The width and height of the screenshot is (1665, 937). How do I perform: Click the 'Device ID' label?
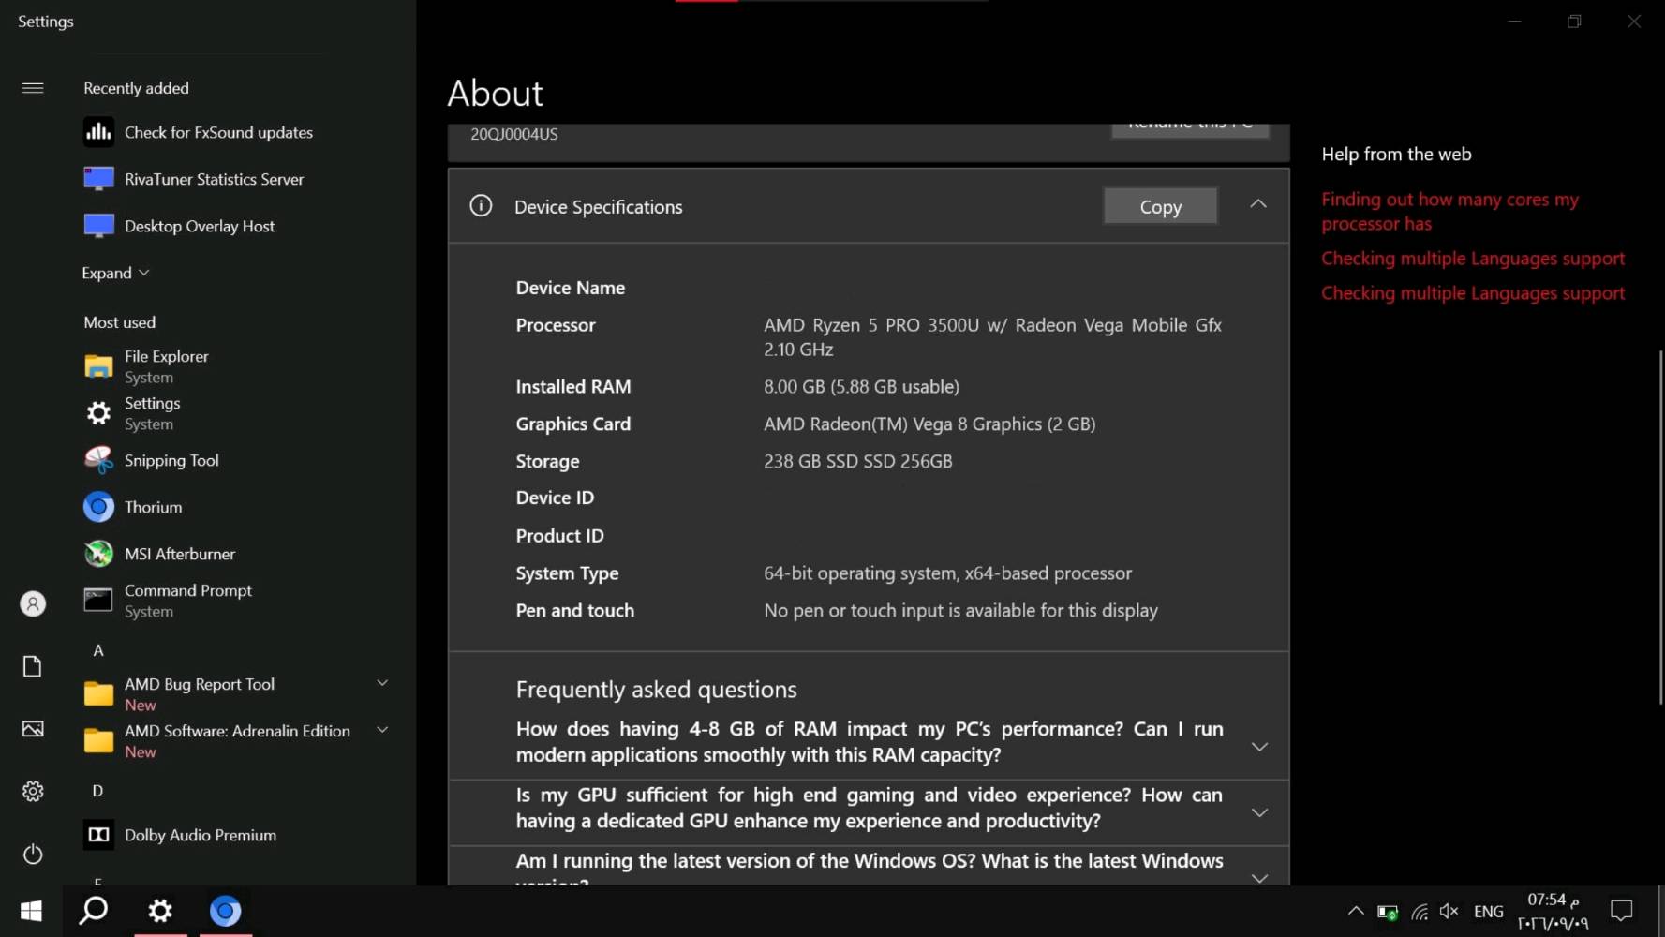[555, 498]
